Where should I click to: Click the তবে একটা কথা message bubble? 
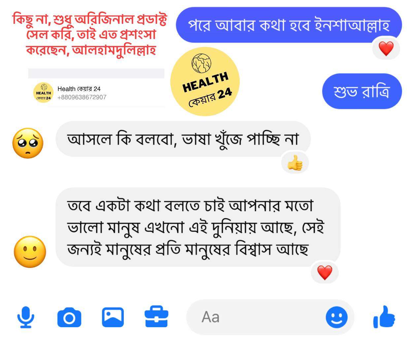coord(198,227)
